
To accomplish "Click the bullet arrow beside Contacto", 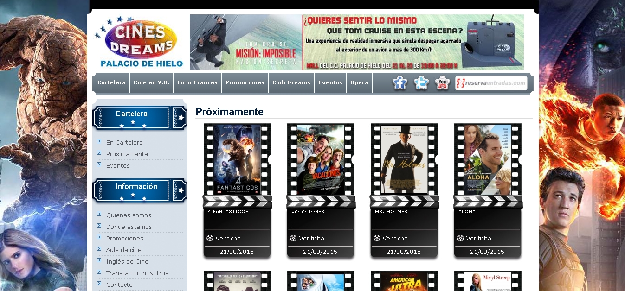I will (x=99, y=284).
